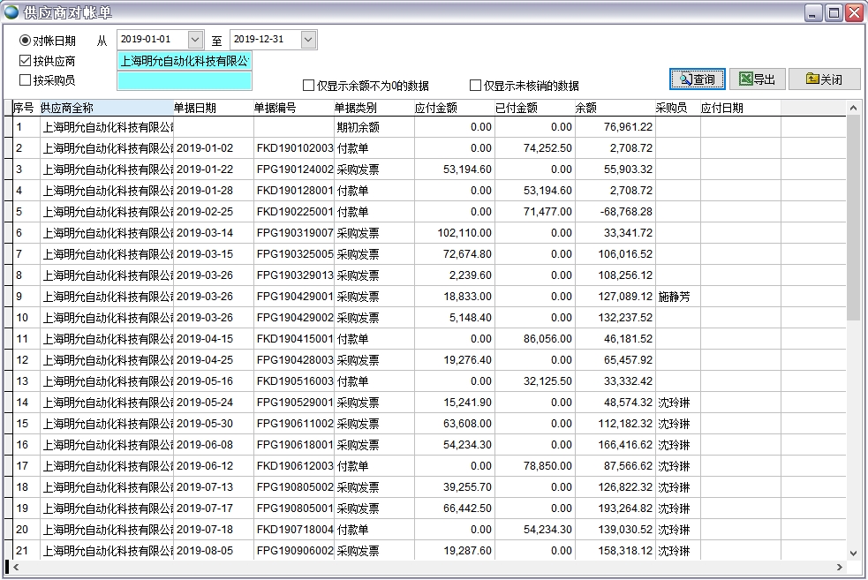Check 仅显示未核销的数据
This screenshot has width=868, height=580.
(475, 84)
